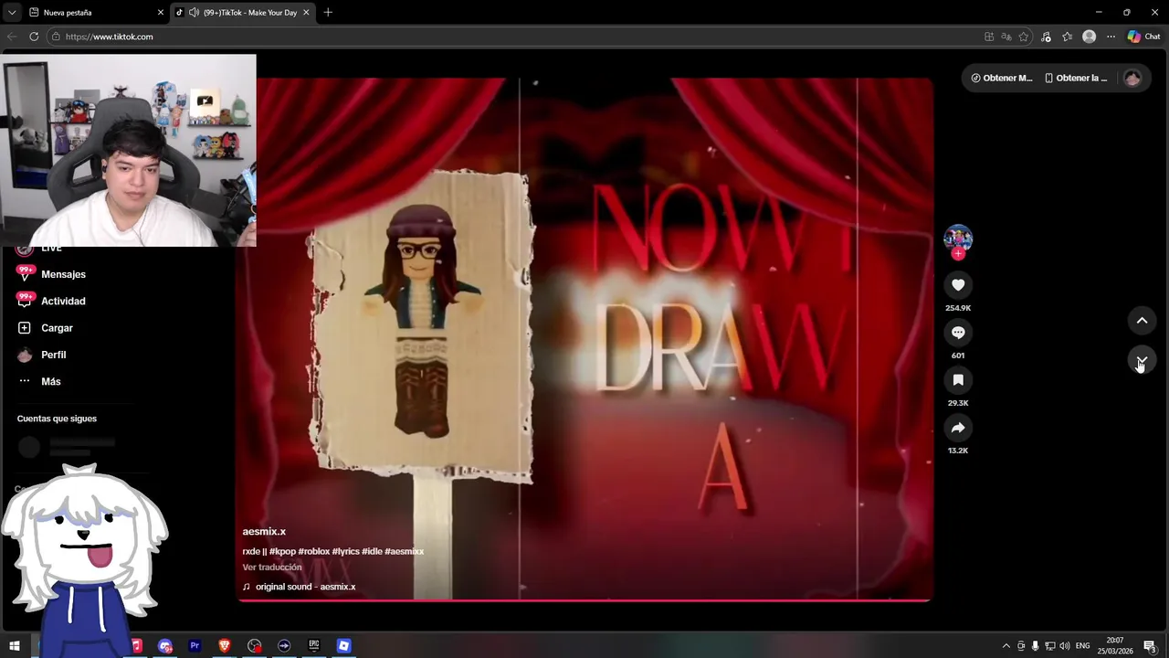Image resolution: width=1169 pixels, height=658 pixels.
Task: Click Ver traducción under the caption
Action: pyautogui.click(x=272, y=567)
